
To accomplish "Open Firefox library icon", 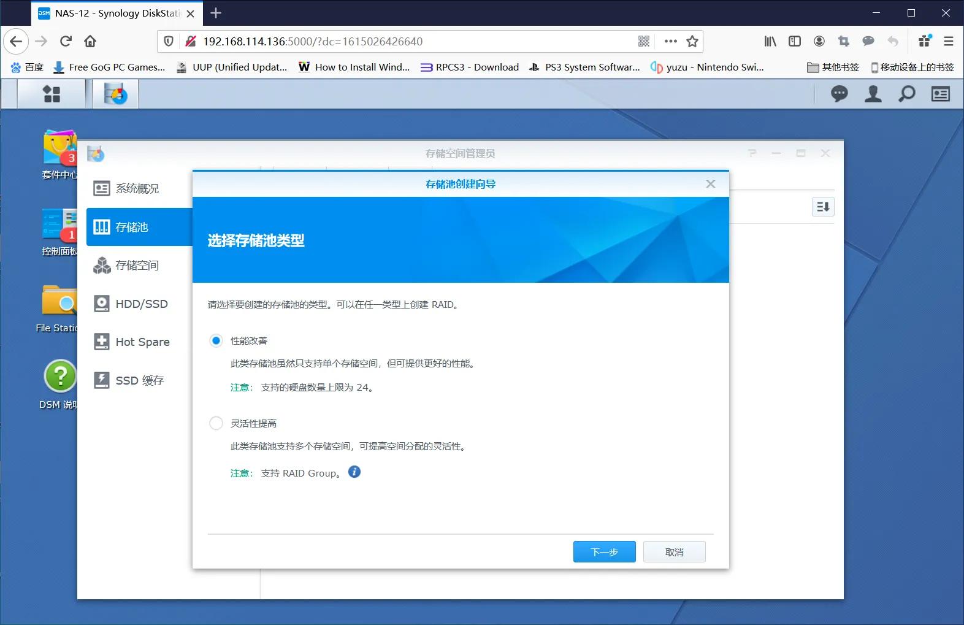I will (x=770, y=41).
